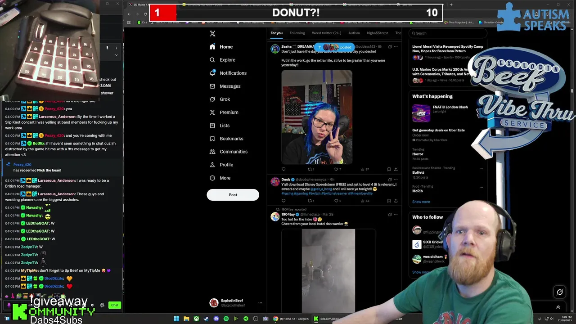
Task: Switch to the For you tab
Action: pos(276,33)
